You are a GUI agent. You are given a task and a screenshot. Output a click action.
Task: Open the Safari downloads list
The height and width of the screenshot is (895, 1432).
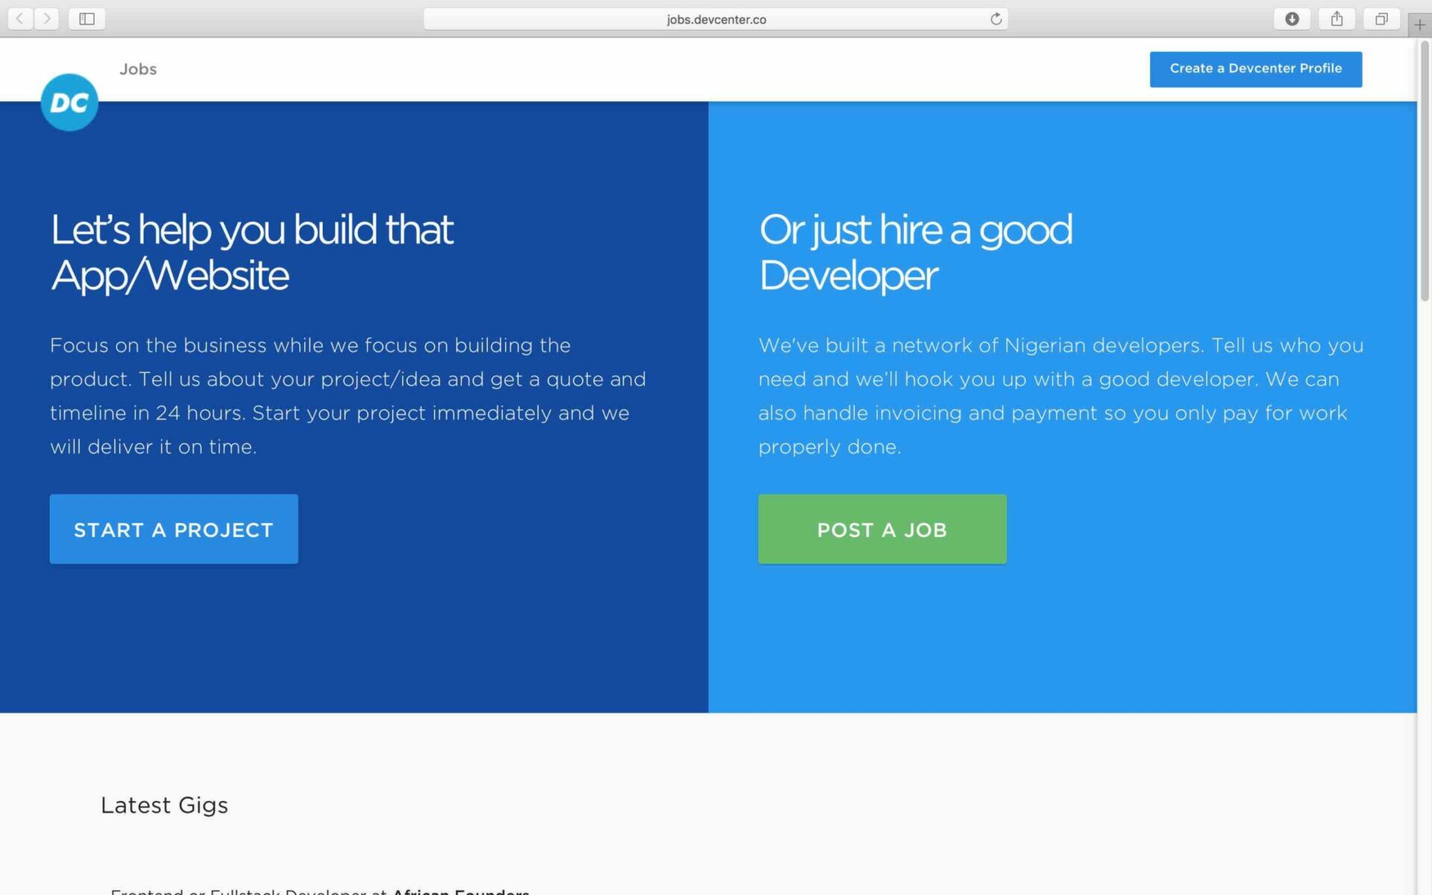click(1292, 19)
